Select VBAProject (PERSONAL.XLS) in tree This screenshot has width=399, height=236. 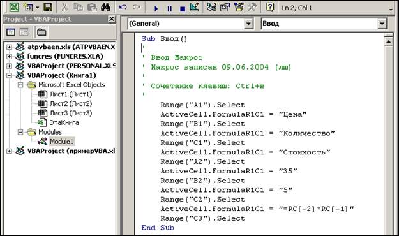coord(72,66)
